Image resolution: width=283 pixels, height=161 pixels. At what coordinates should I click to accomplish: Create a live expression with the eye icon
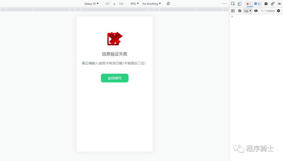[x=256, y=11]
